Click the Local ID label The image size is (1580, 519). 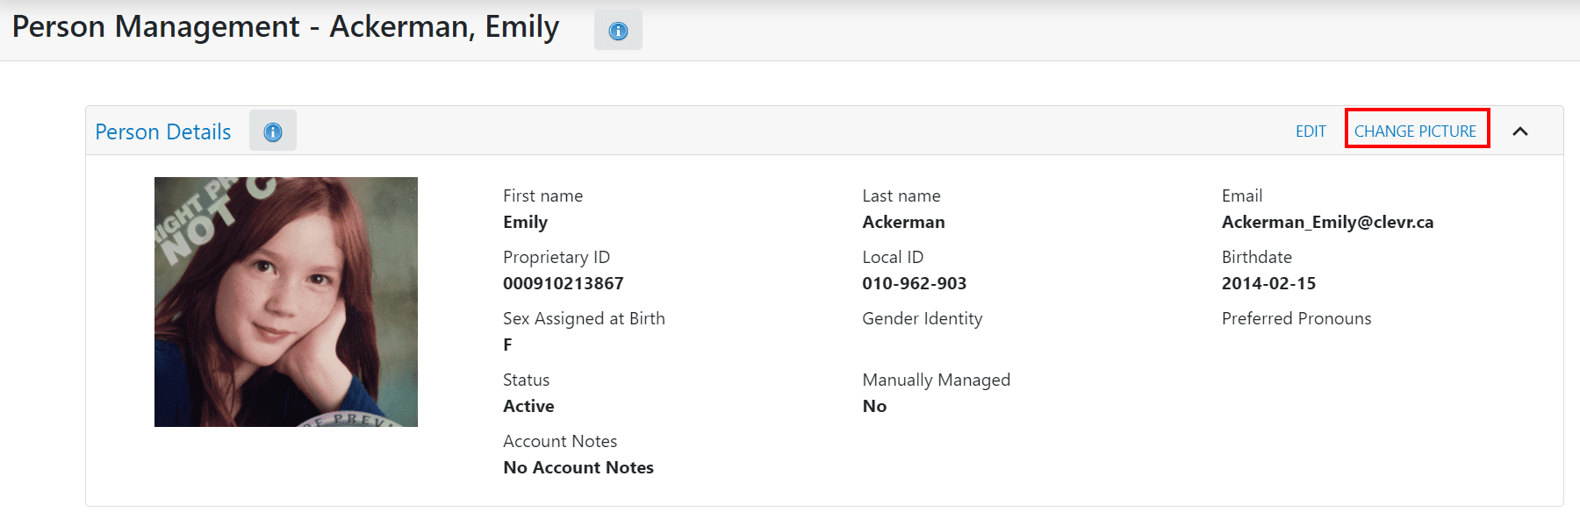pos(893,257)
